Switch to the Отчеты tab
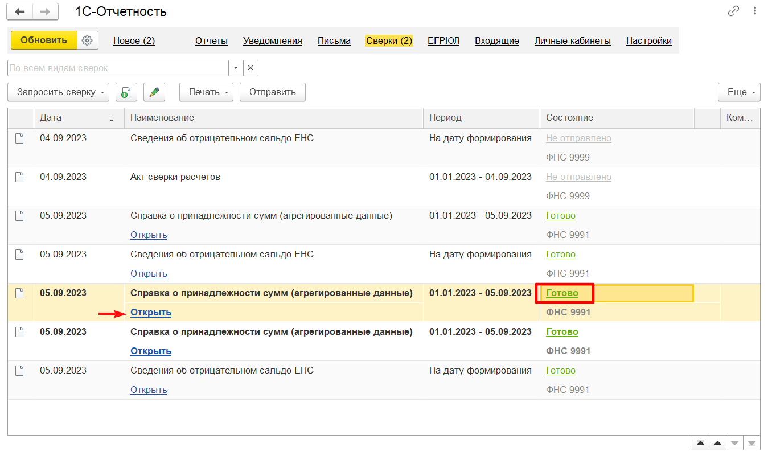768x455 pixels. (x=211, y=41)
